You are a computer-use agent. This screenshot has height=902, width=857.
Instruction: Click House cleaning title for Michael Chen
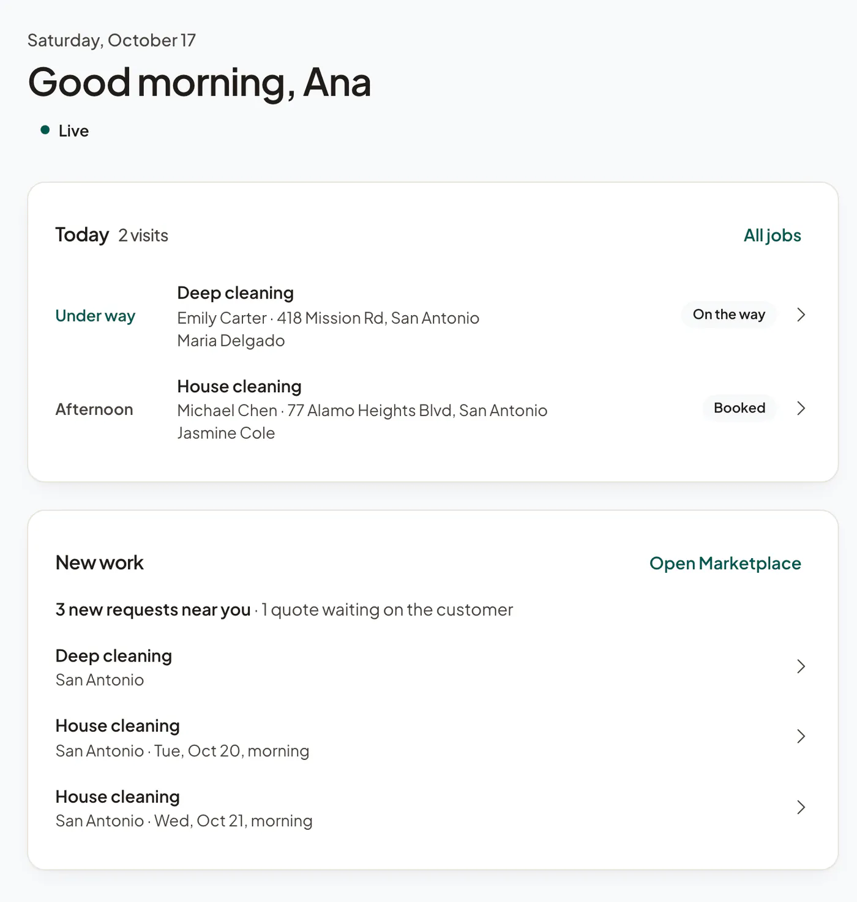239,387
